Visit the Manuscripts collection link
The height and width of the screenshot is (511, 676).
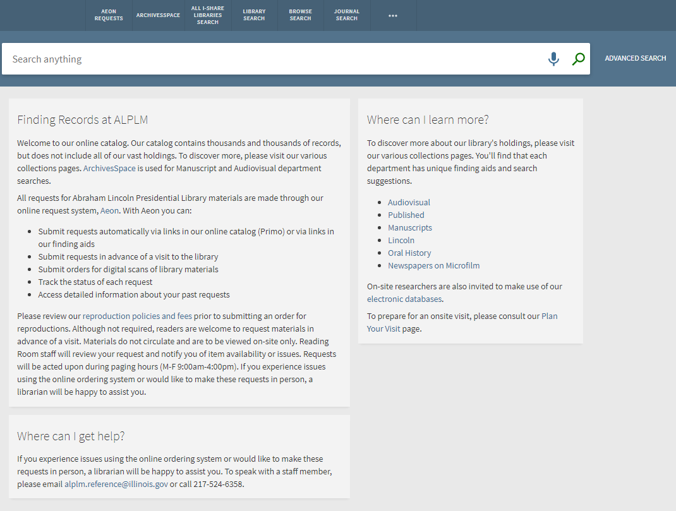click(x=410, y=228)
